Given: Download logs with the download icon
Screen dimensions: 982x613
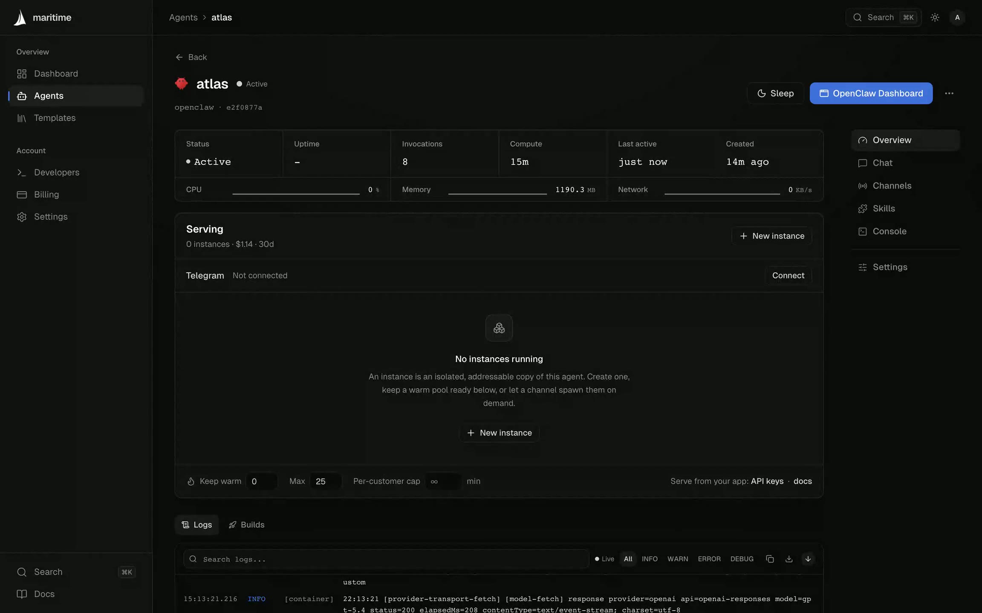Looking at the screenshot, I should (x=789, y=559).
